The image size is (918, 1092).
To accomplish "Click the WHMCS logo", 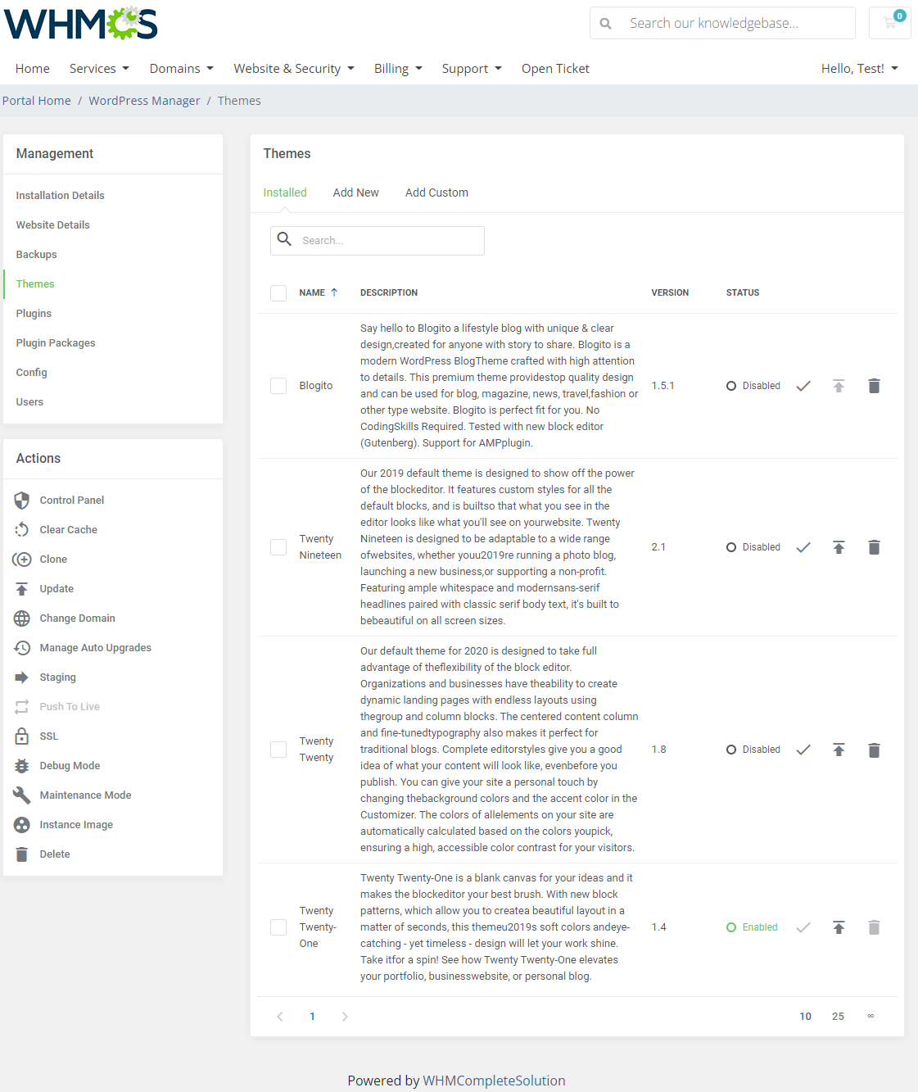I will coord(81,24).
